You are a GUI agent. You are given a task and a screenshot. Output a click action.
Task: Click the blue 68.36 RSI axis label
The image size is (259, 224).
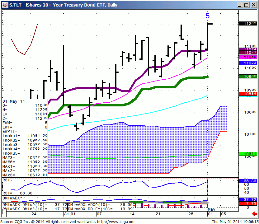248,181
